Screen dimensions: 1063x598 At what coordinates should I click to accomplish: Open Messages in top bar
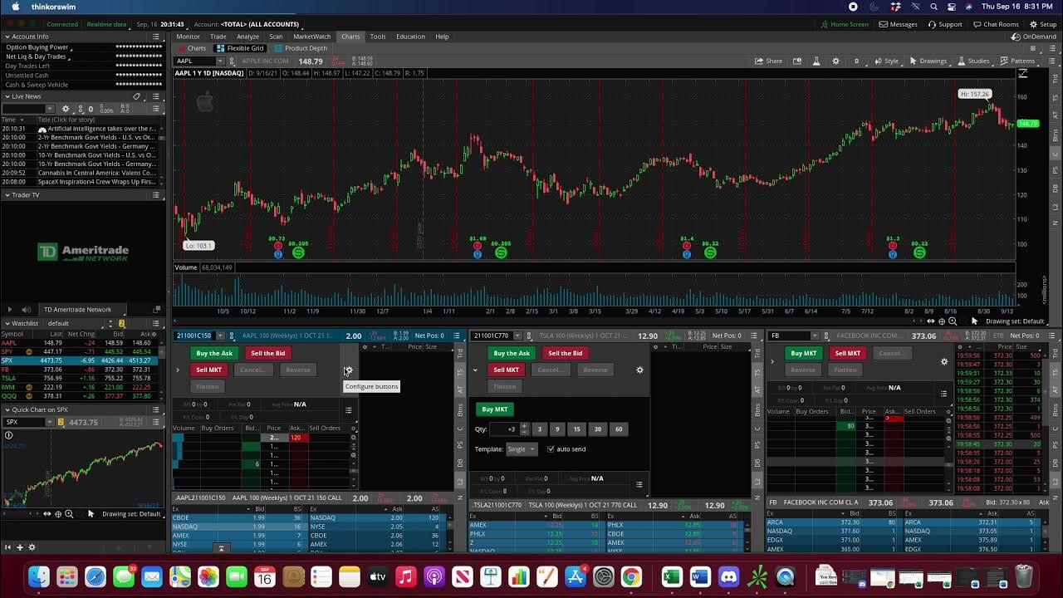tap(898, 24)
